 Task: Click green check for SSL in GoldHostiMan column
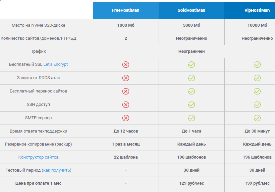tap(191, 64)
